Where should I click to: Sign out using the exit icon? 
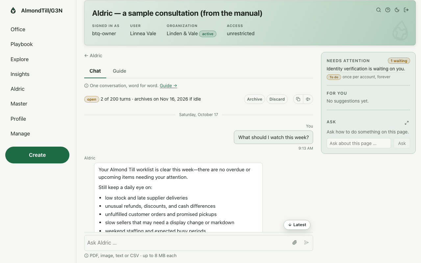(406, 10)
